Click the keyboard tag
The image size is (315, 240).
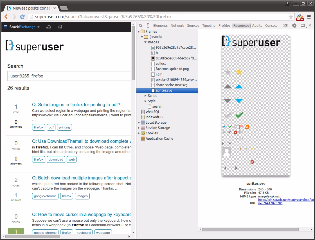click(84, 232)
